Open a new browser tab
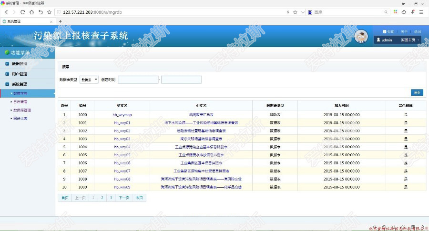Viewport: 429px width, 231px height. pos(60,21)
